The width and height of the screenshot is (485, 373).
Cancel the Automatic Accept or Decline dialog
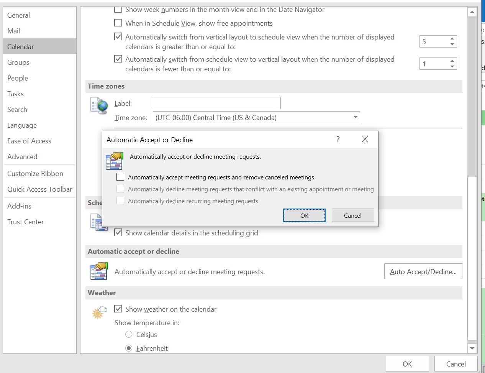pos(353,215)
